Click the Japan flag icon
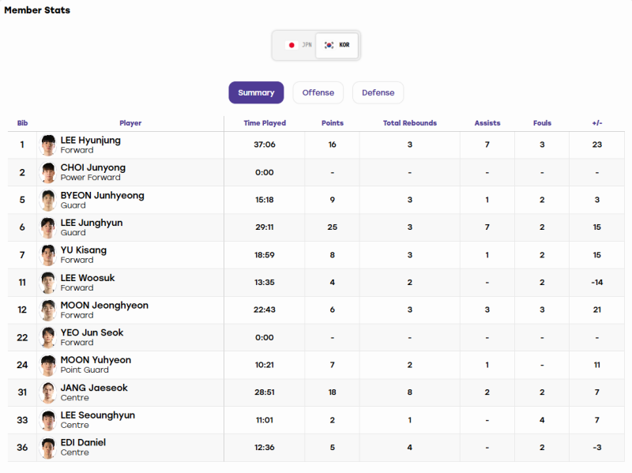Image resolution: width=632 pixels, height=473 pixels. coord(292,45)
